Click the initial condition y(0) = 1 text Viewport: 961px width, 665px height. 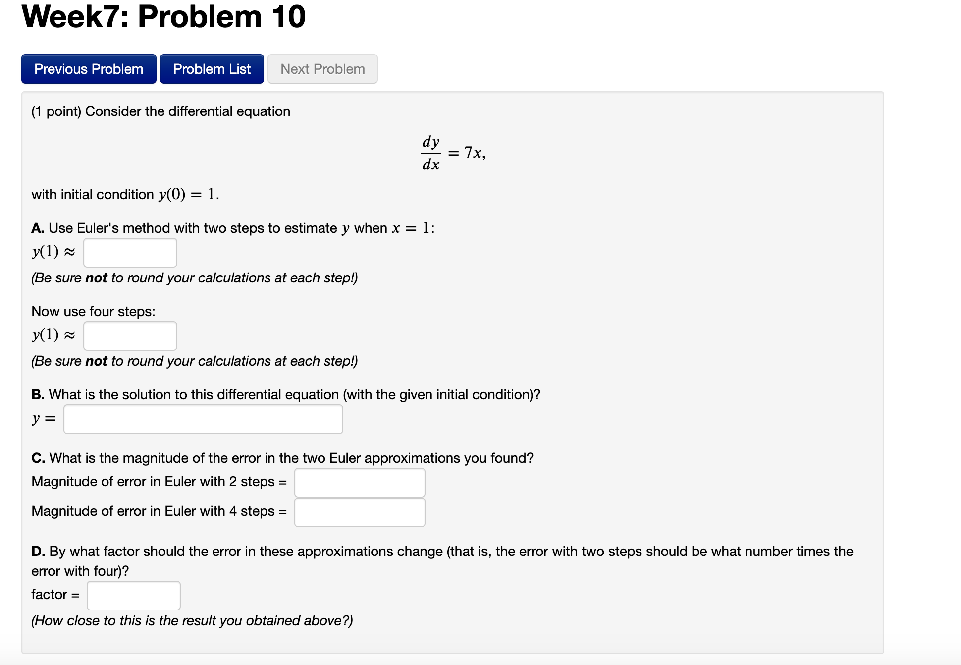click(x=125, y=194)
